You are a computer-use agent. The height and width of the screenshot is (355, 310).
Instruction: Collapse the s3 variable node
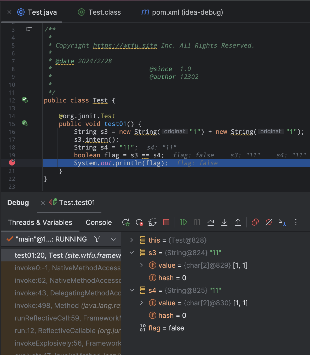132,253
